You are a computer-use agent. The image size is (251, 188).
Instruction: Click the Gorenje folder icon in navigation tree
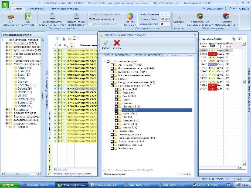click(x=15, y=89)
